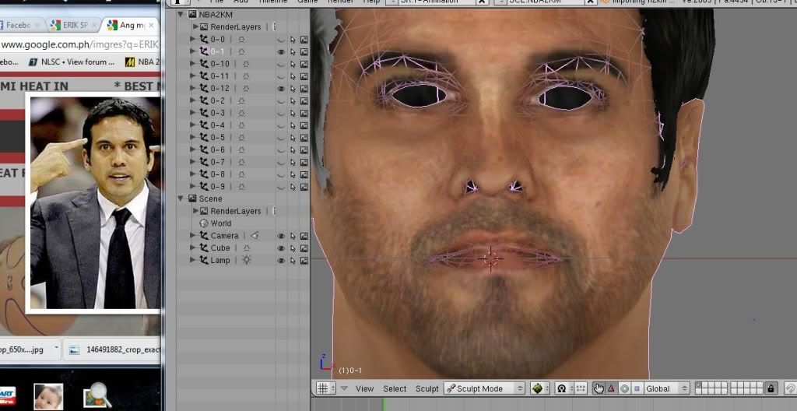
Task: Show object 0-0 using its closed-eye icon
Action: tap(280, 39)
